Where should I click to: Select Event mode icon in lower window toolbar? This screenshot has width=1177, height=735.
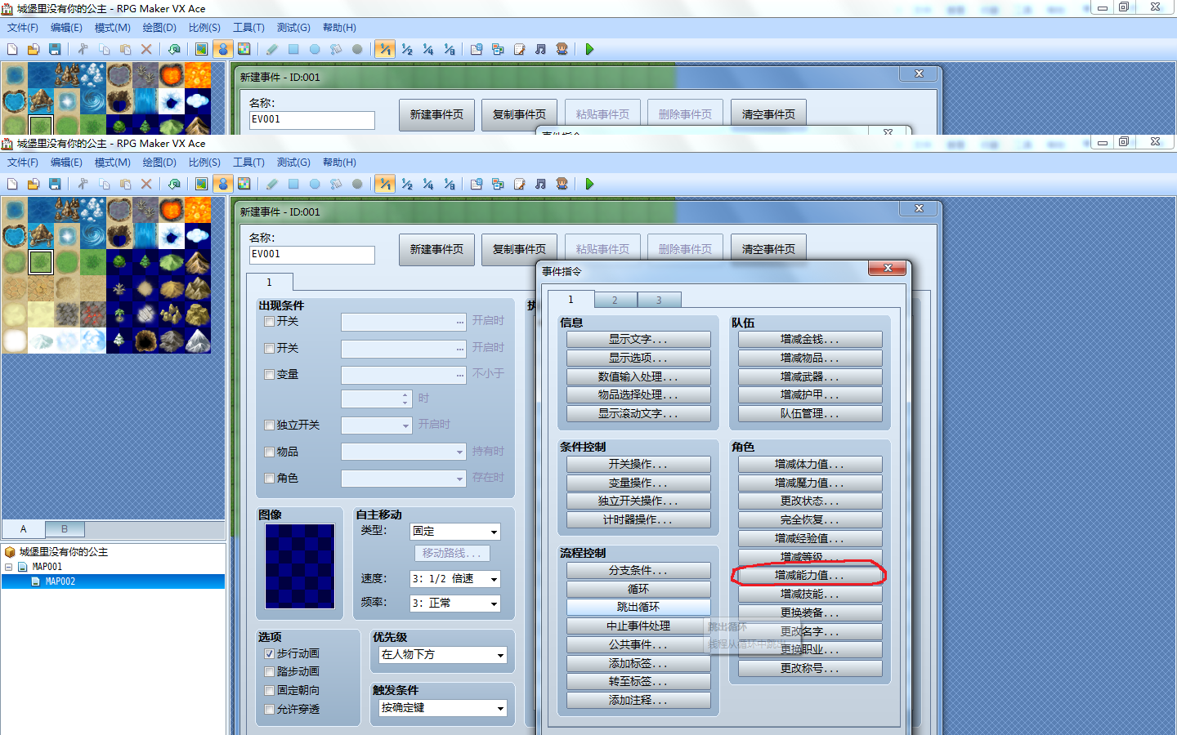tap(222, 185)
